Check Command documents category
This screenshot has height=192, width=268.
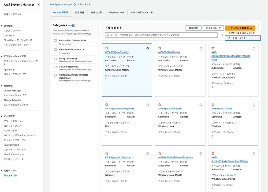[x=55, y=50]
